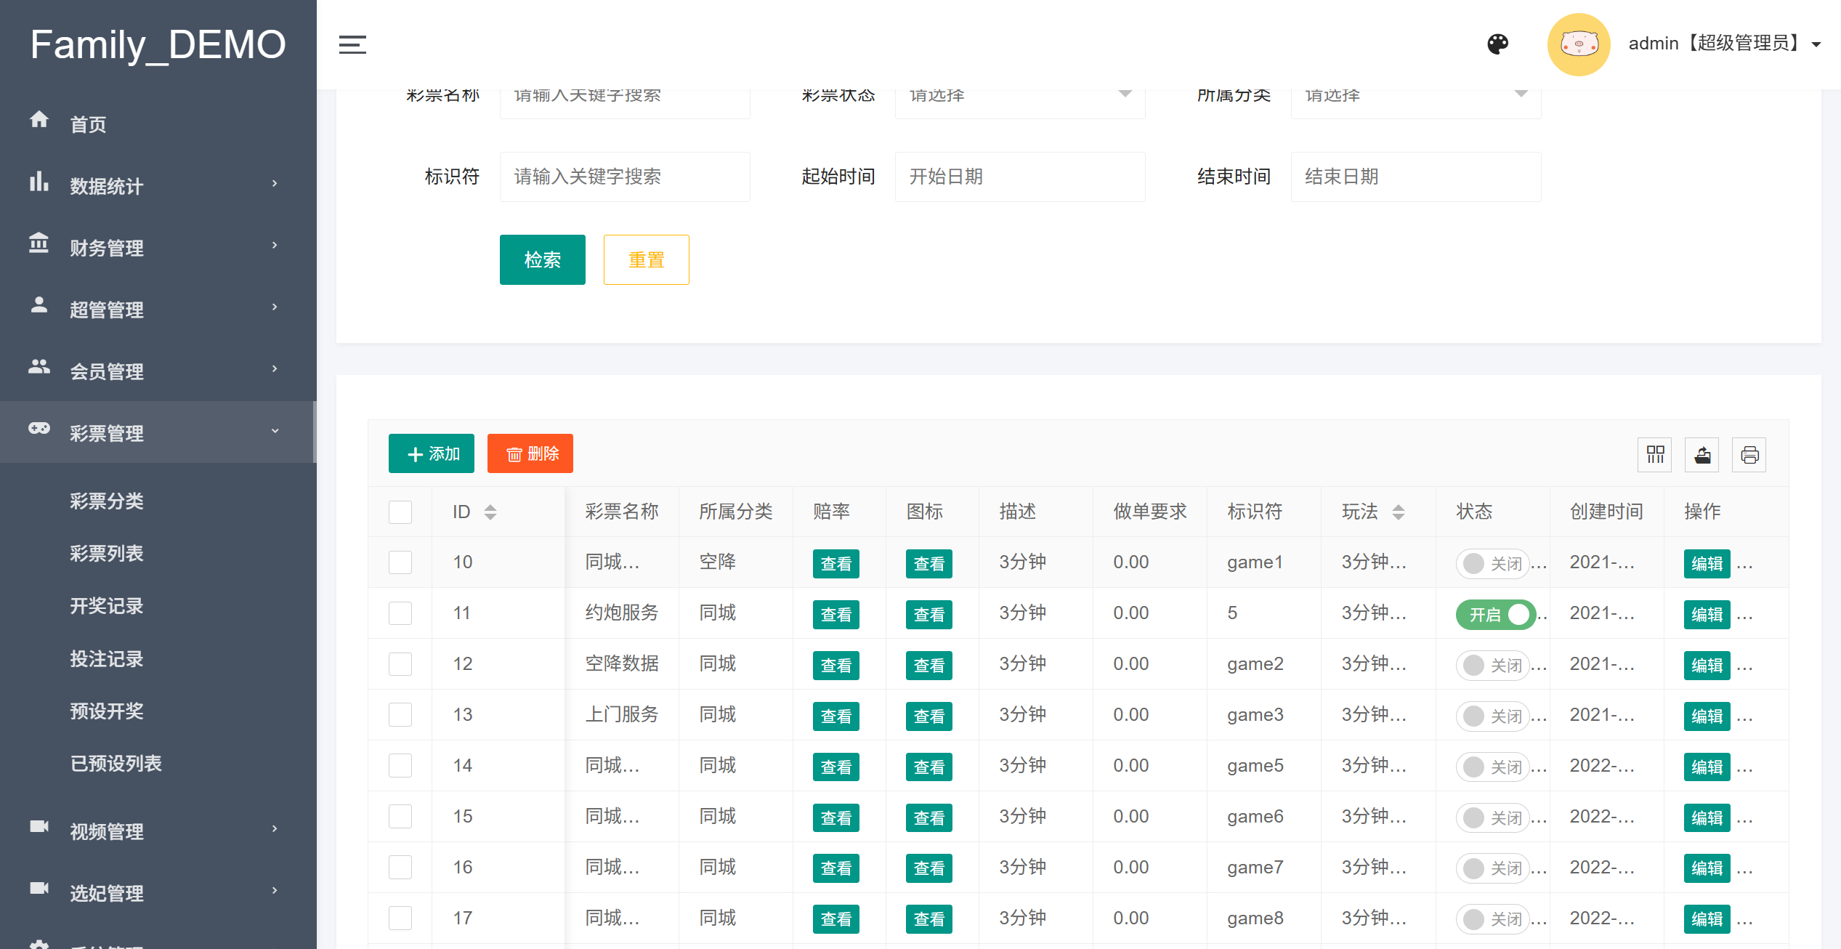Click the column filter grid icon
Image resolution: width=1841 pixels, height=949 pixels.
(1655, 455)
